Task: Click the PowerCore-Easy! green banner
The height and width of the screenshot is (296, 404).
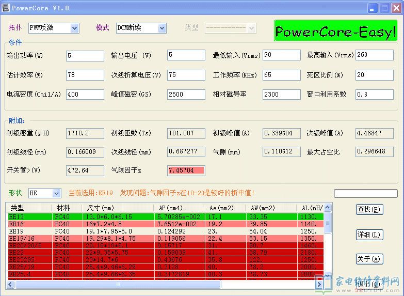Action: [x=335, y=30]
